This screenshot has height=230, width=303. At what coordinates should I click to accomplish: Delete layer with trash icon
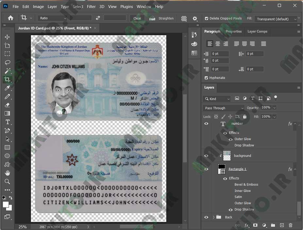click(x=291, y=225)
